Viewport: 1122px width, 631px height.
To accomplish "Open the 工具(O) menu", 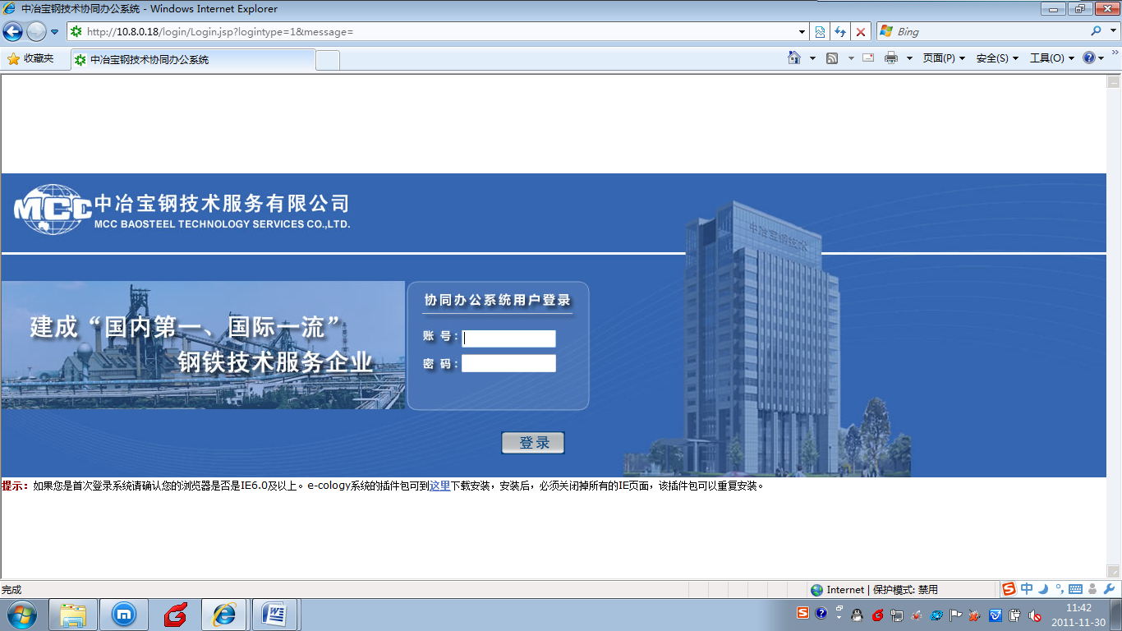I will pos(1052,58).
